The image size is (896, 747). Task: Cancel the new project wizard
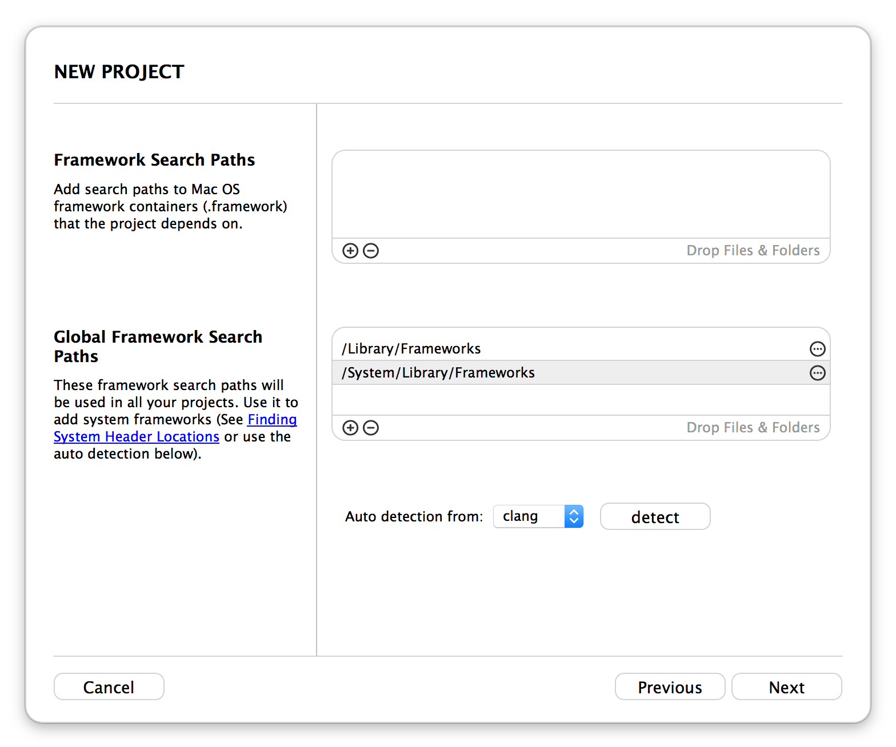(109, 686)
